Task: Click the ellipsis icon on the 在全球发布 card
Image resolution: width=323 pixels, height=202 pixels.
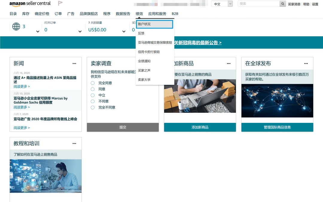Action: [306, 63]
